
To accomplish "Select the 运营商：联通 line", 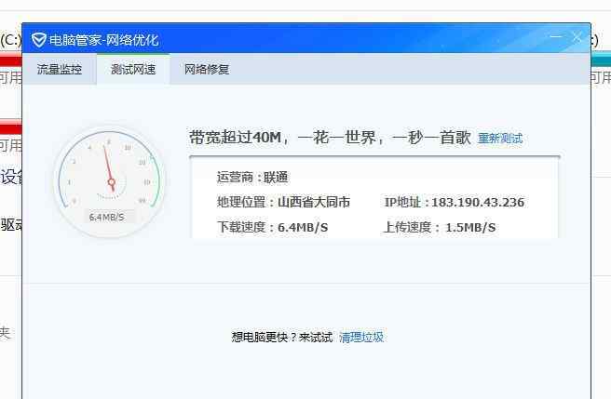I will (252, 178).
